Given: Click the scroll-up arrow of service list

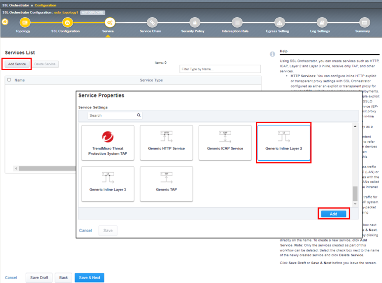Looking at the screenshot, I should [x=355, y=126].
